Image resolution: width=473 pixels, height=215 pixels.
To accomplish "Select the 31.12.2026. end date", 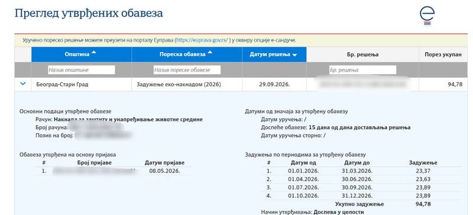I will coord(357,196).
